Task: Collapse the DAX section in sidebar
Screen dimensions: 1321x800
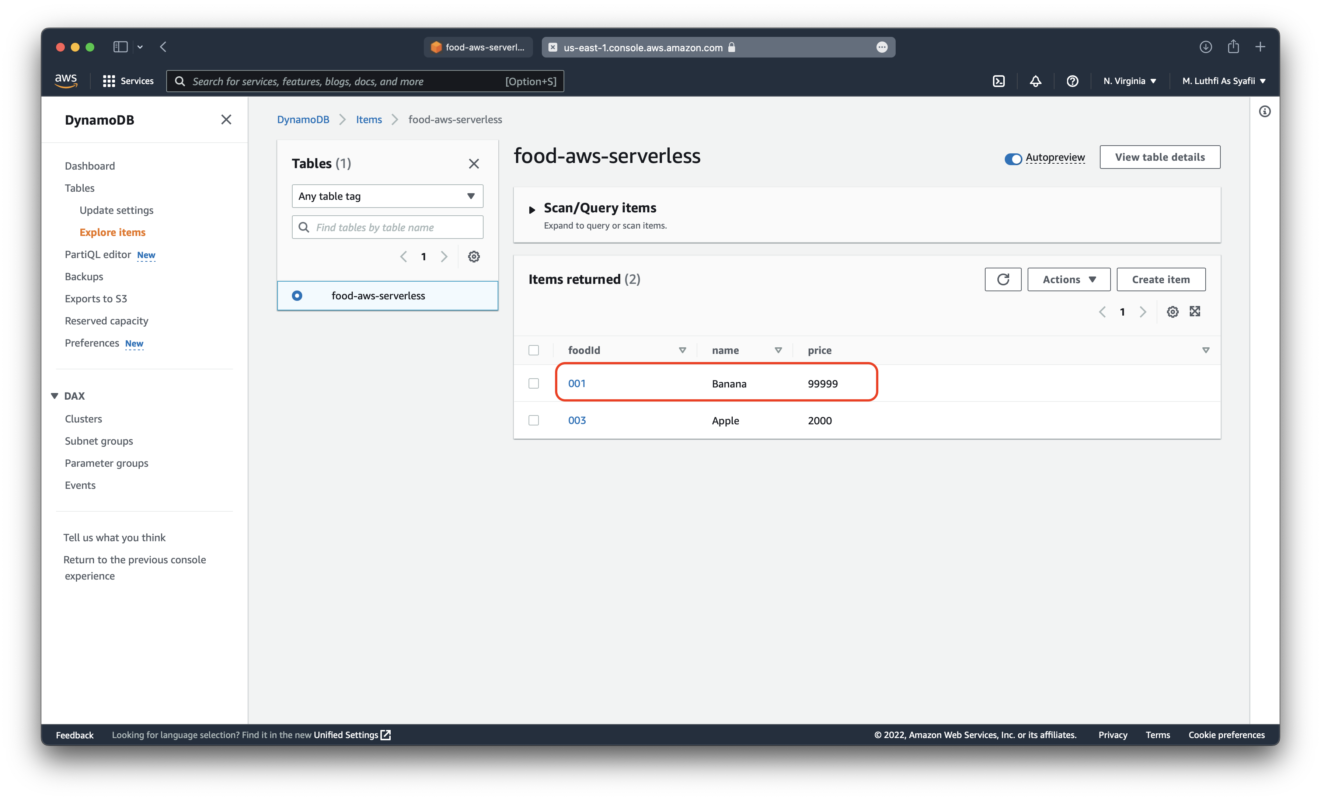Action: coord(54,396)
